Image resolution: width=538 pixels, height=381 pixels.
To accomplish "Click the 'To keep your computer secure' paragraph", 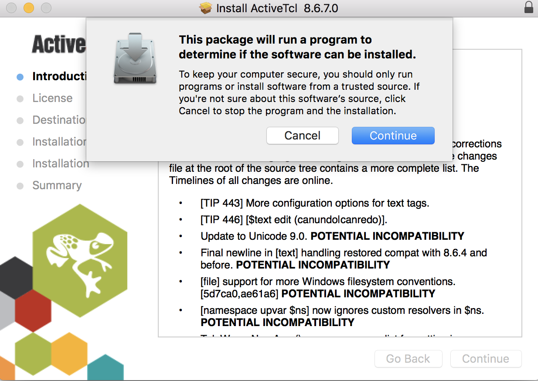I will [299, 92].
